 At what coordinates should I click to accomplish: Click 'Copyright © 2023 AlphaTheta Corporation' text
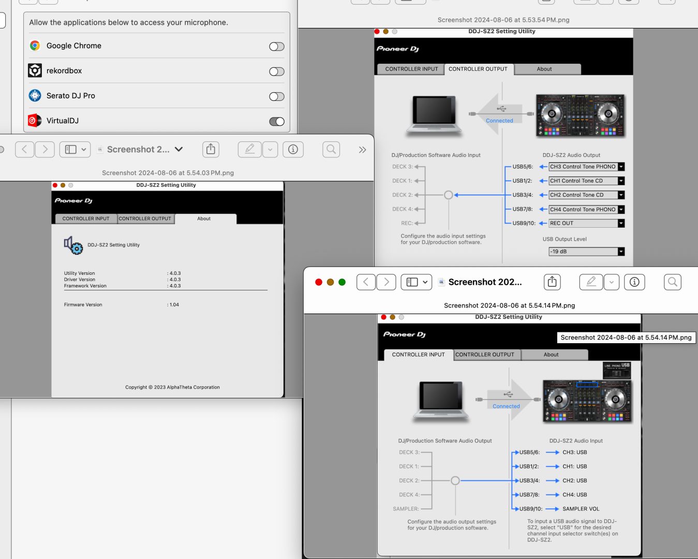(172, 387)
